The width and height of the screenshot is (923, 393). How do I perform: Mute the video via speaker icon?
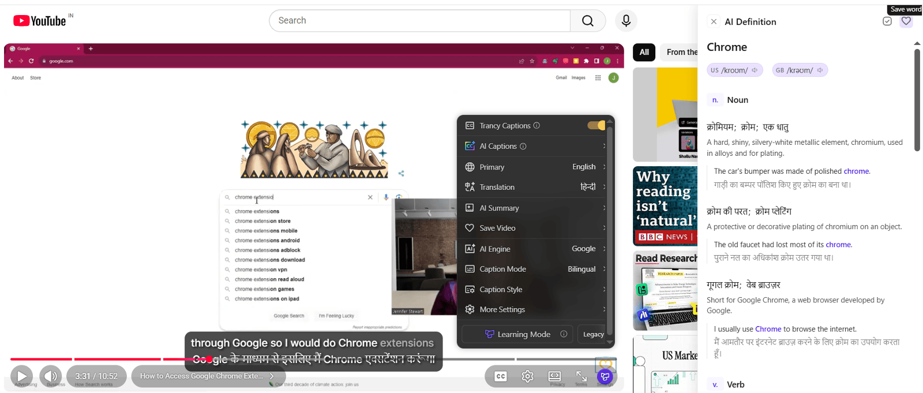51,376
